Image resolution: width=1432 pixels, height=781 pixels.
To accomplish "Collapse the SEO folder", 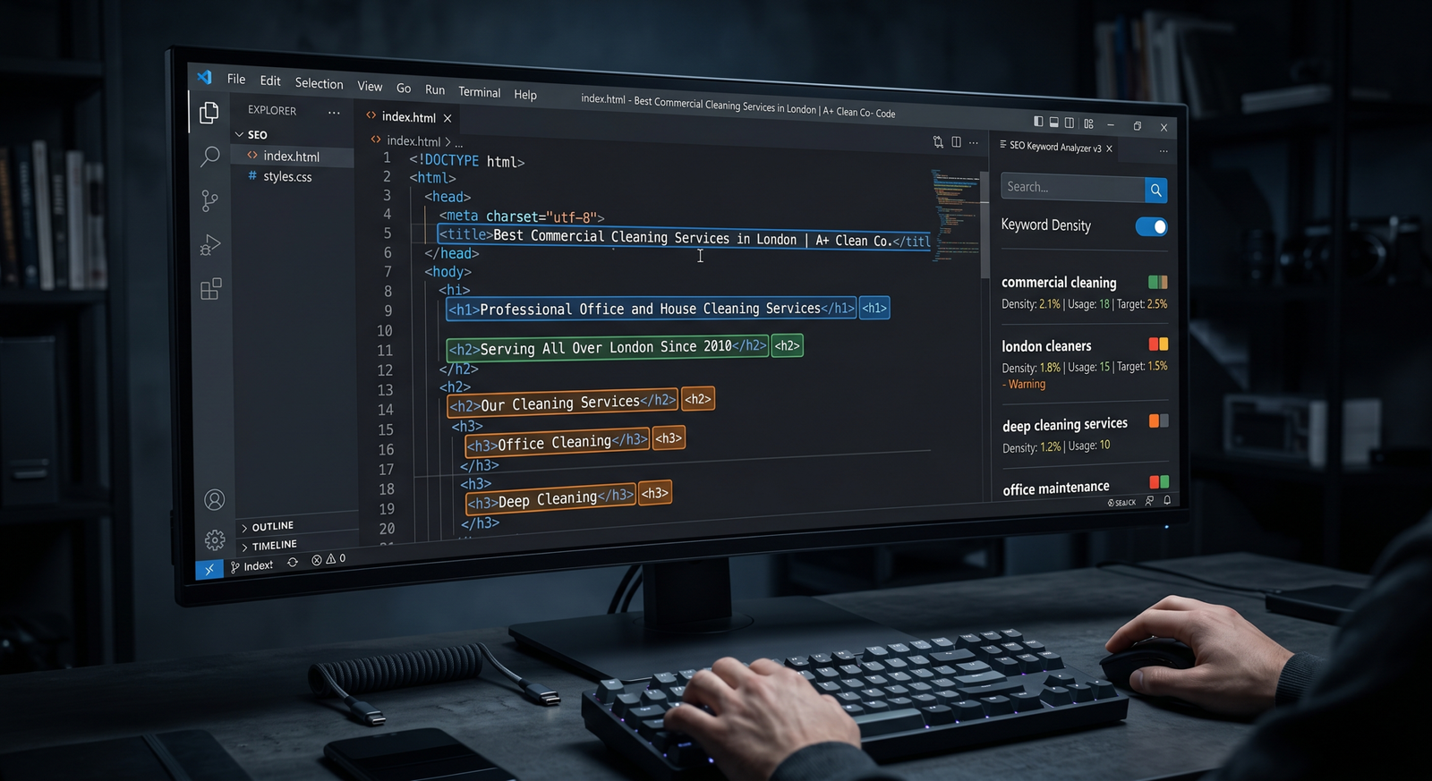I will 240,134.
